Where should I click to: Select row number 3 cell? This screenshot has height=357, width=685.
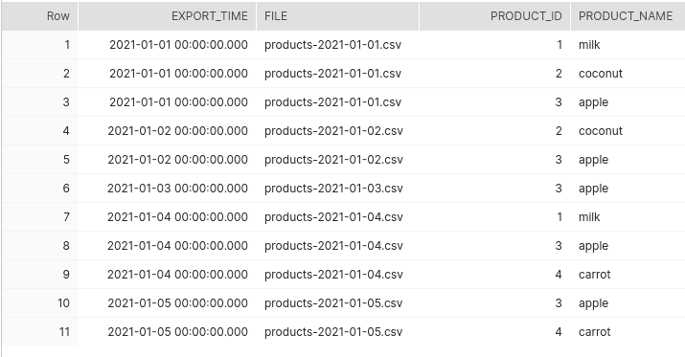[x=39, y=102]
